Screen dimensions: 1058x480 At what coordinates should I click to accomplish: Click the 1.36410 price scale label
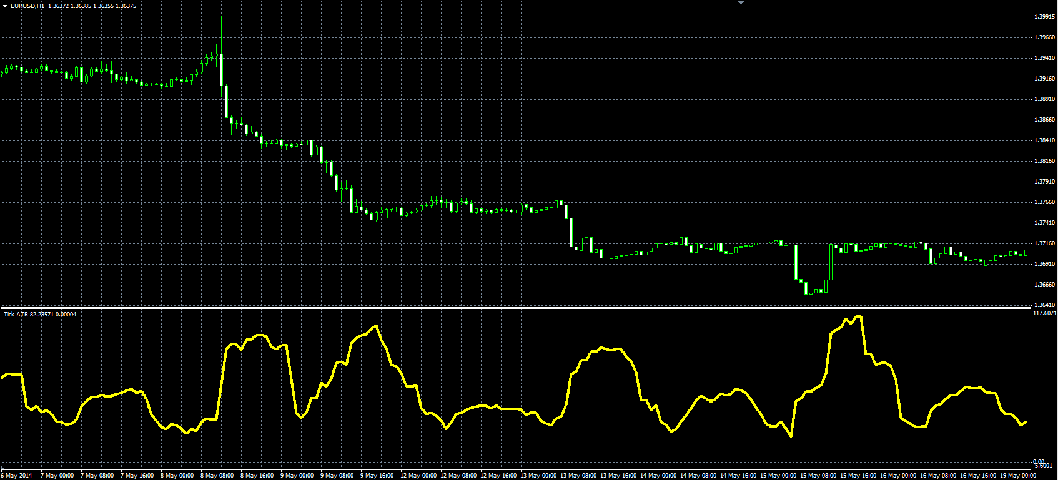click(x=1044, y=305)
